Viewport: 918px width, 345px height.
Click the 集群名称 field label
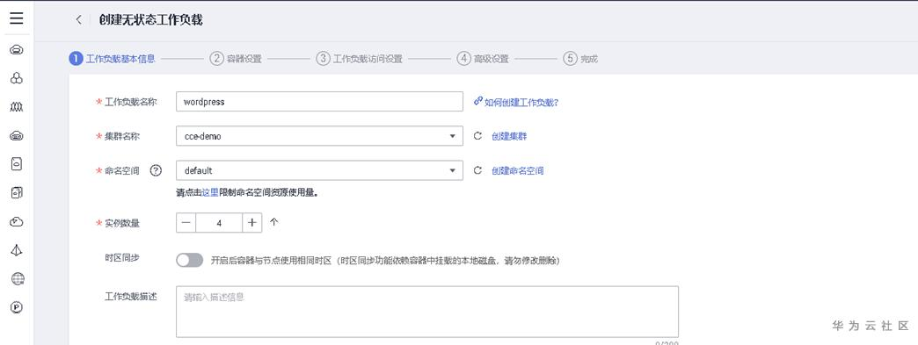122,136
